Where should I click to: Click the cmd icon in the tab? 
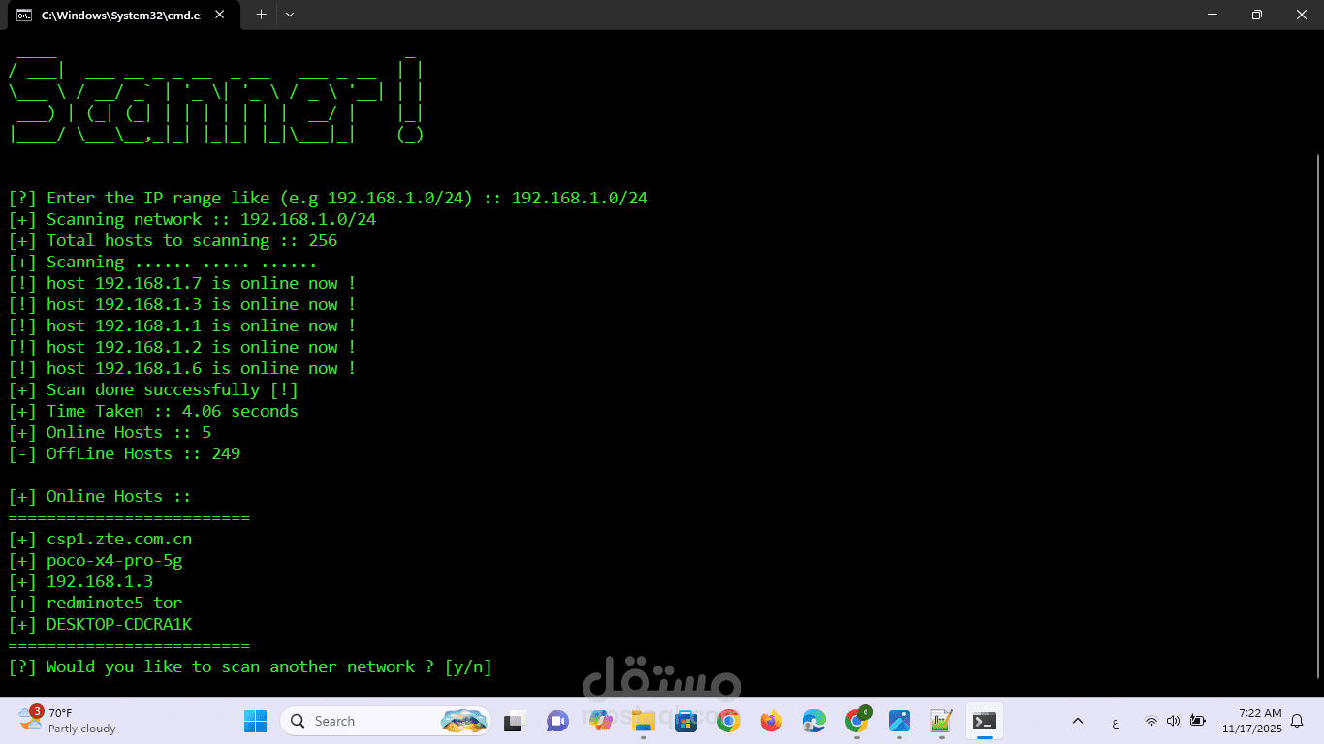[x=24, y=15]
